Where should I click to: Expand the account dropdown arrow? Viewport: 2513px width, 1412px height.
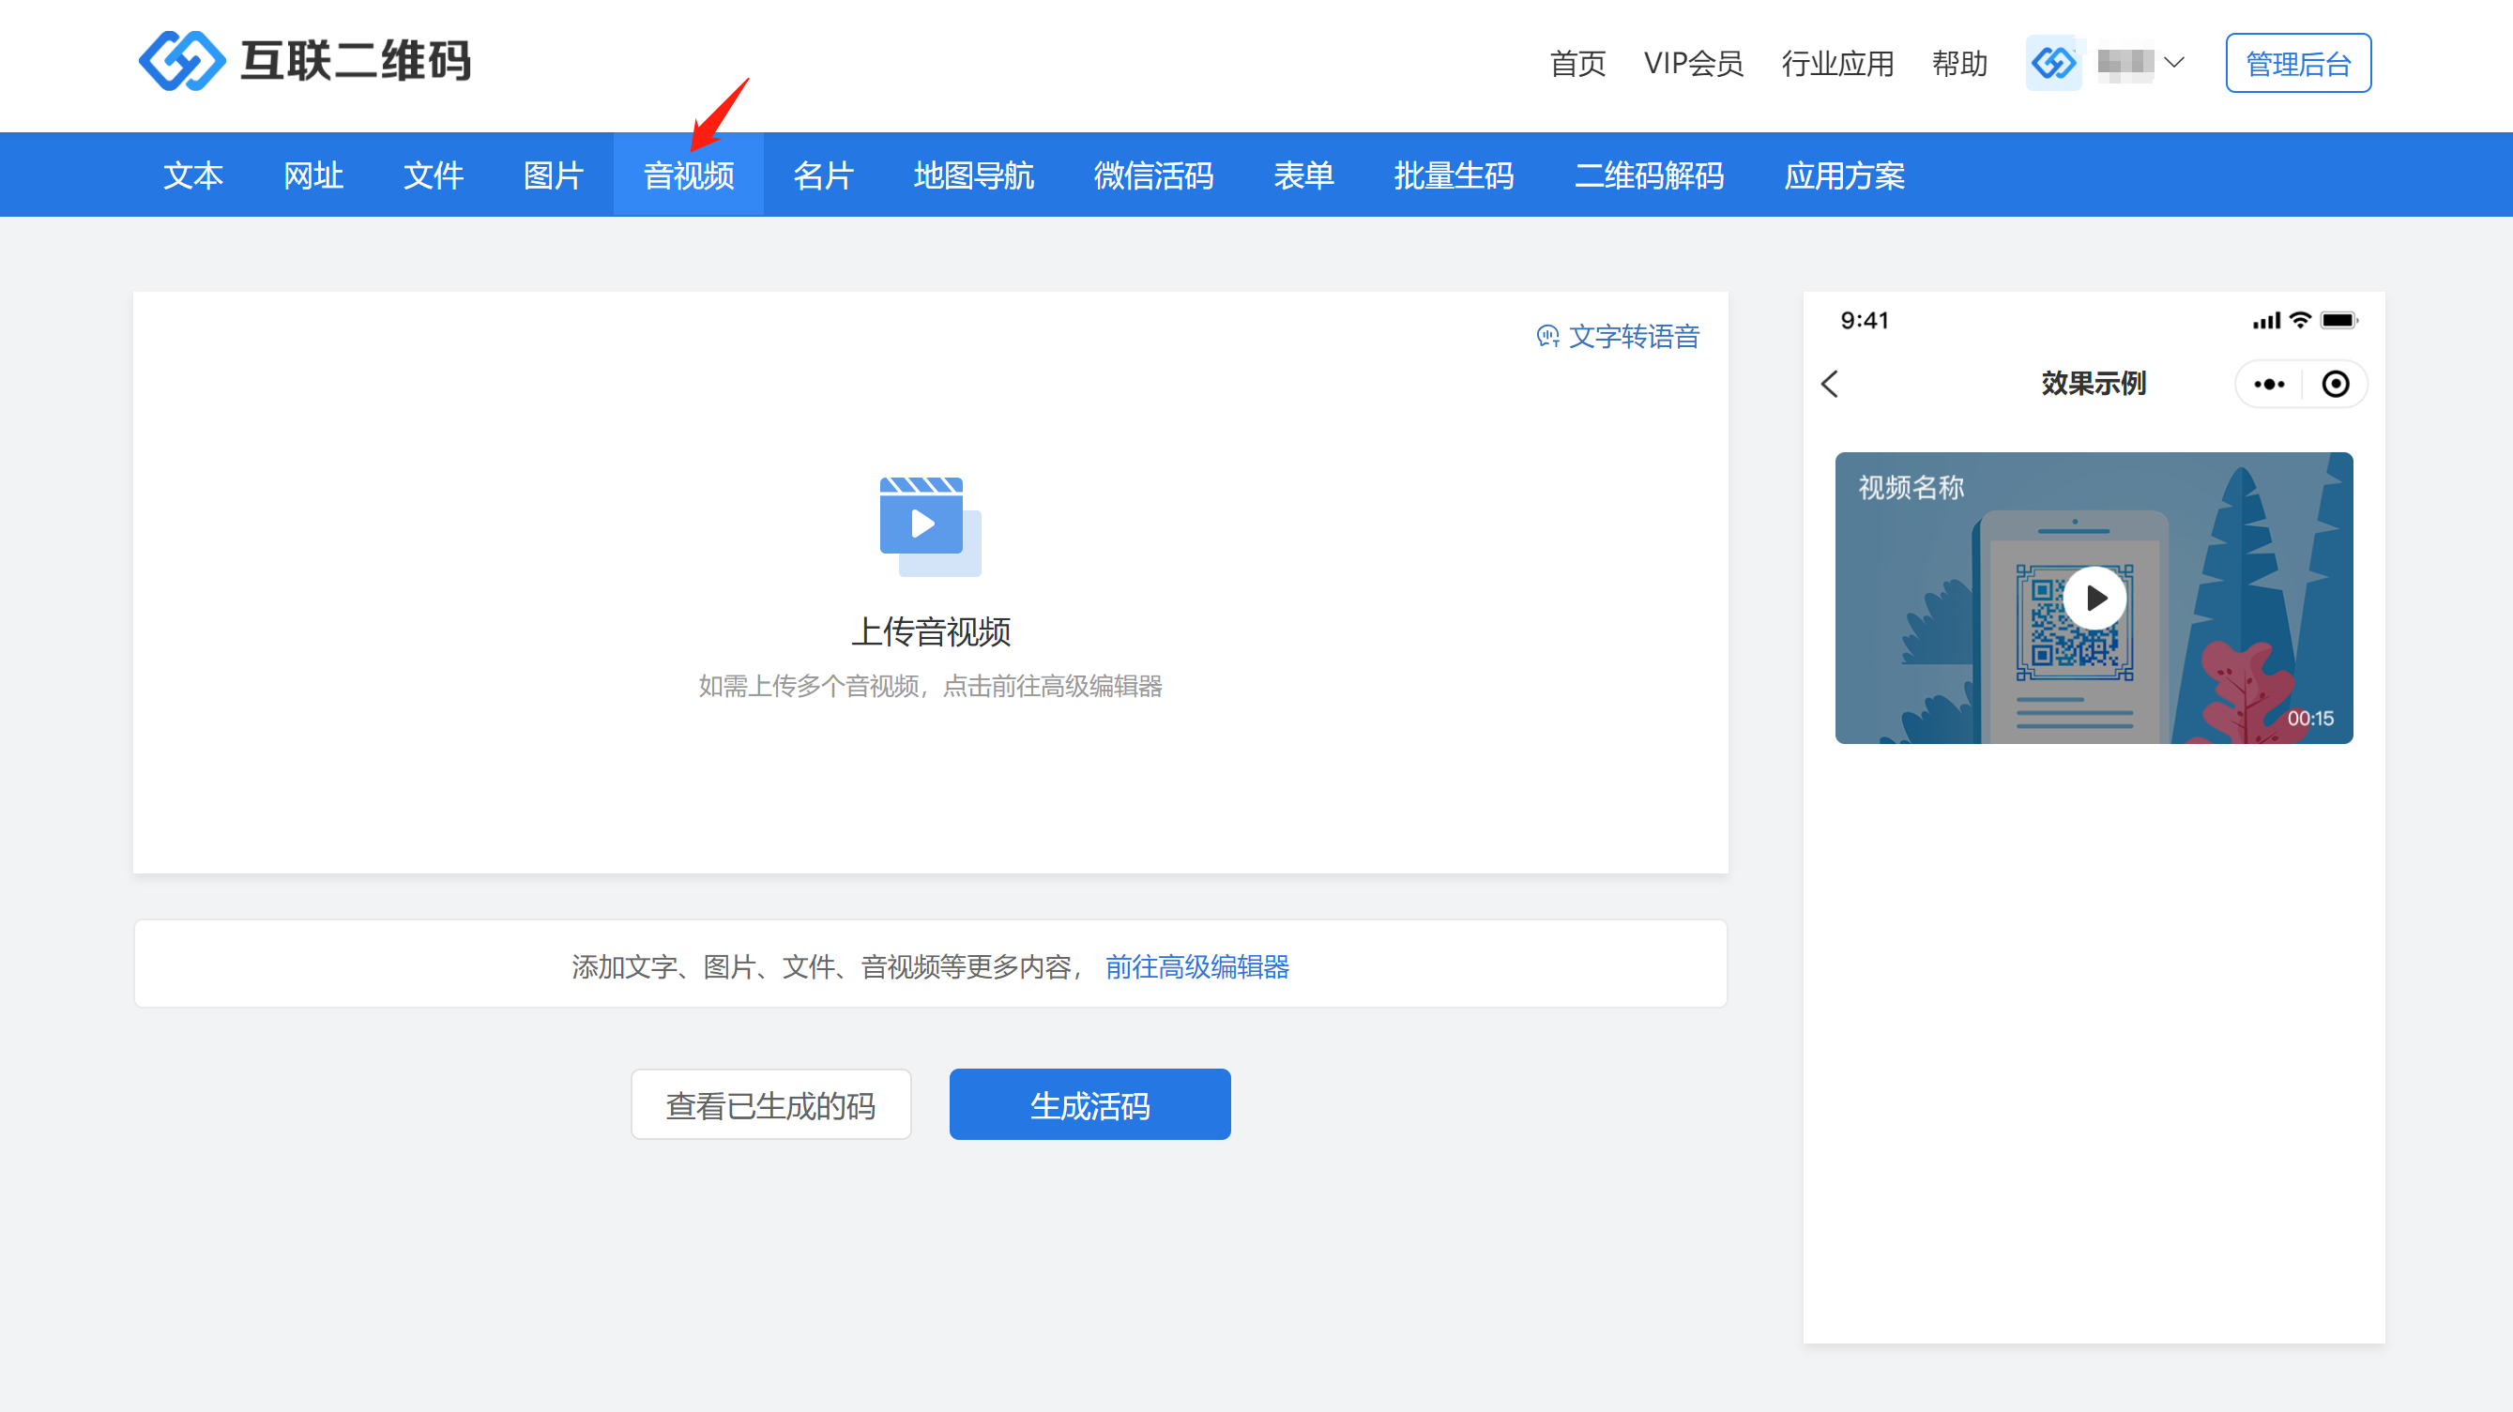point(2173,64)
